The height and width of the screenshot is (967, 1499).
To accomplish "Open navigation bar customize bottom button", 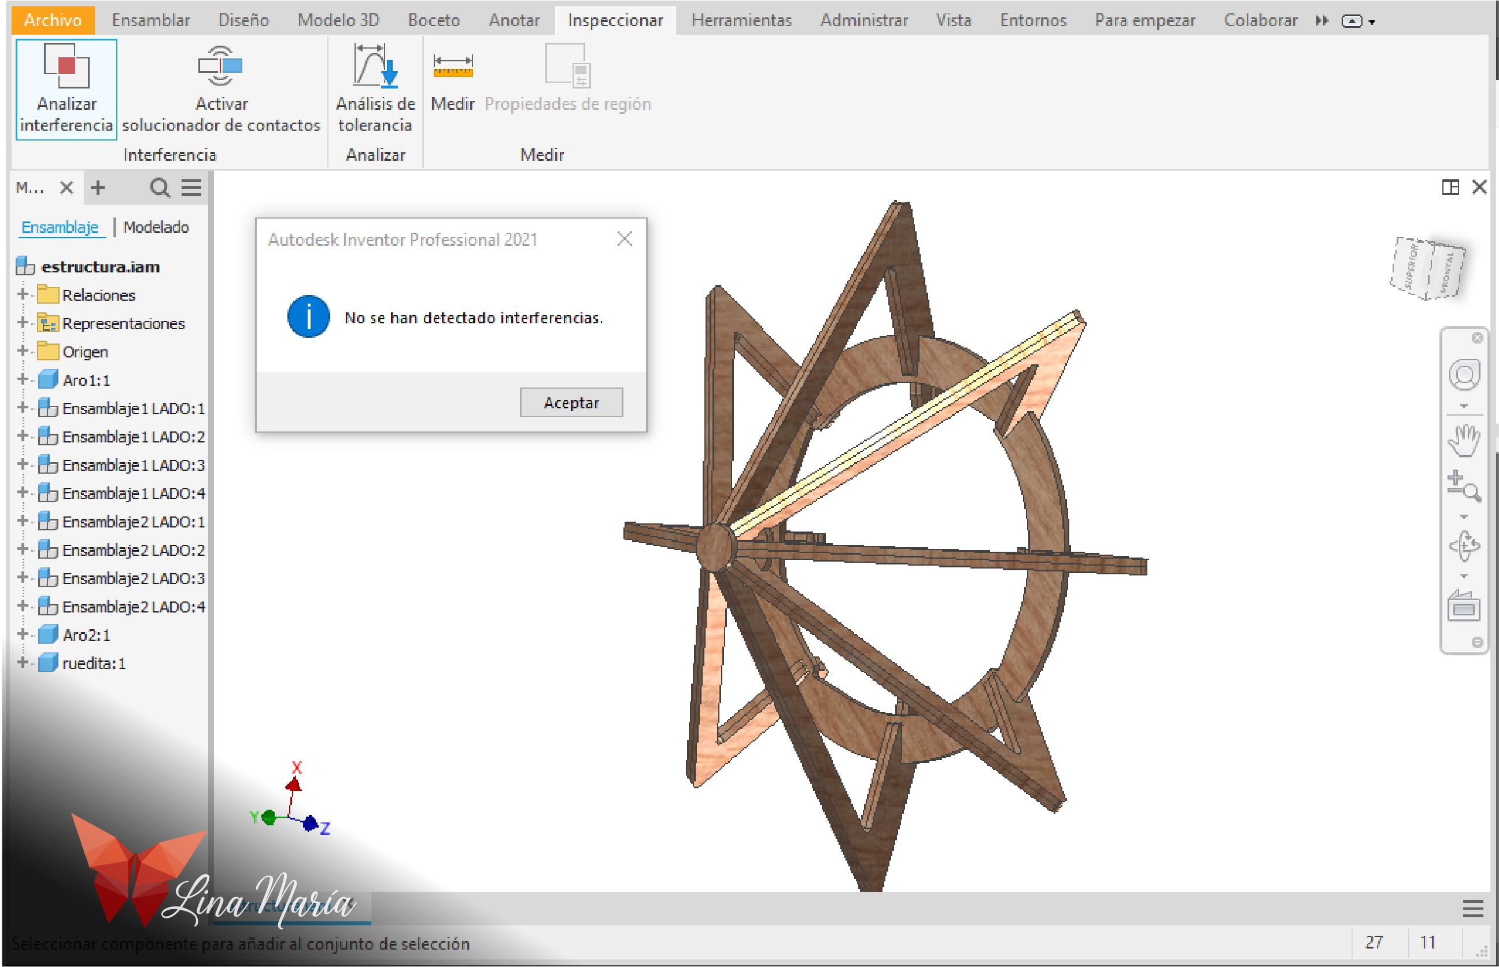I will pos(1478,642).
